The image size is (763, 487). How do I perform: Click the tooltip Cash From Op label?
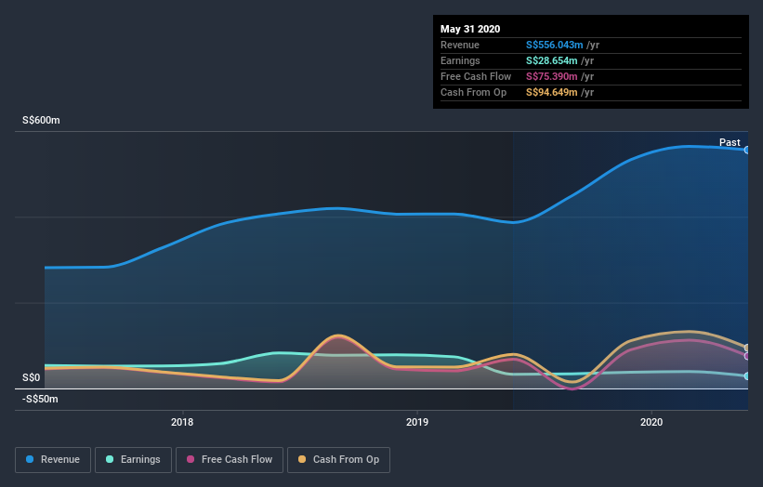point(473,92)
